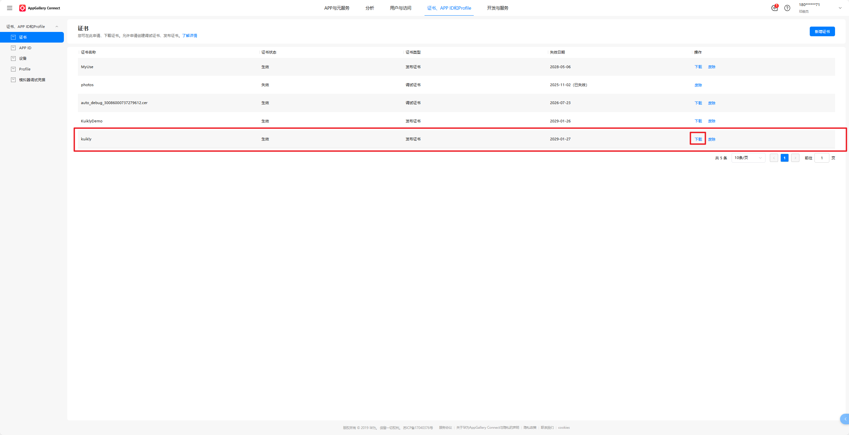Open the 了解详情 link

pyautogui.click(x=189, y=36)
